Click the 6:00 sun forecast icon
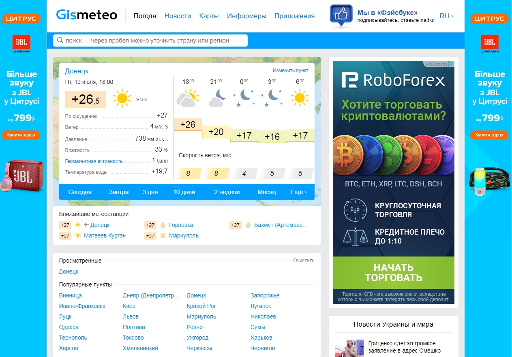The width and height of the screenshot is (512, 357). click(300, 98)
